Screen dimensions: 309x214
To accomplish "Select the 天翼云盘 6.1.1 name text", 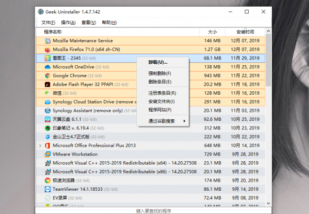I will [67, 119].
